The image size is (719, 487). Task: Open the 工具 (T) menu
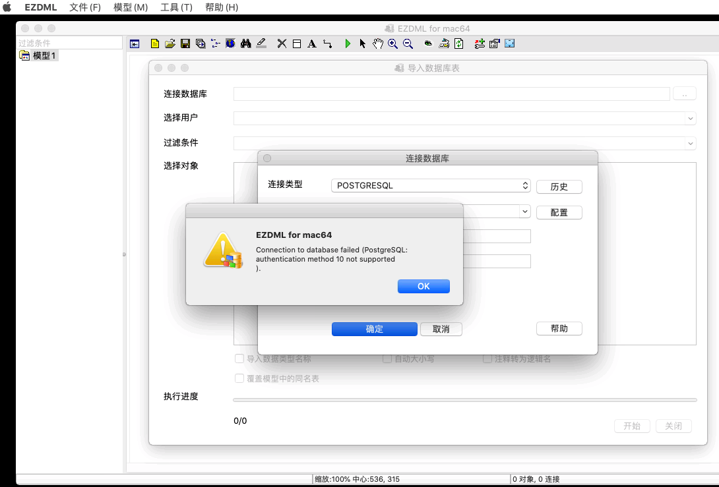tap(177, 7)
